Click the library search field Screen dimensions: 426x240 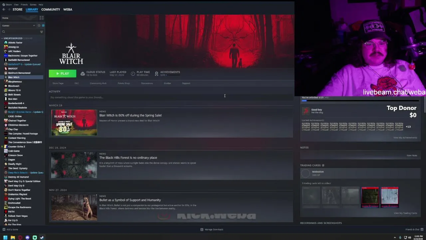(x=21, y=32)
